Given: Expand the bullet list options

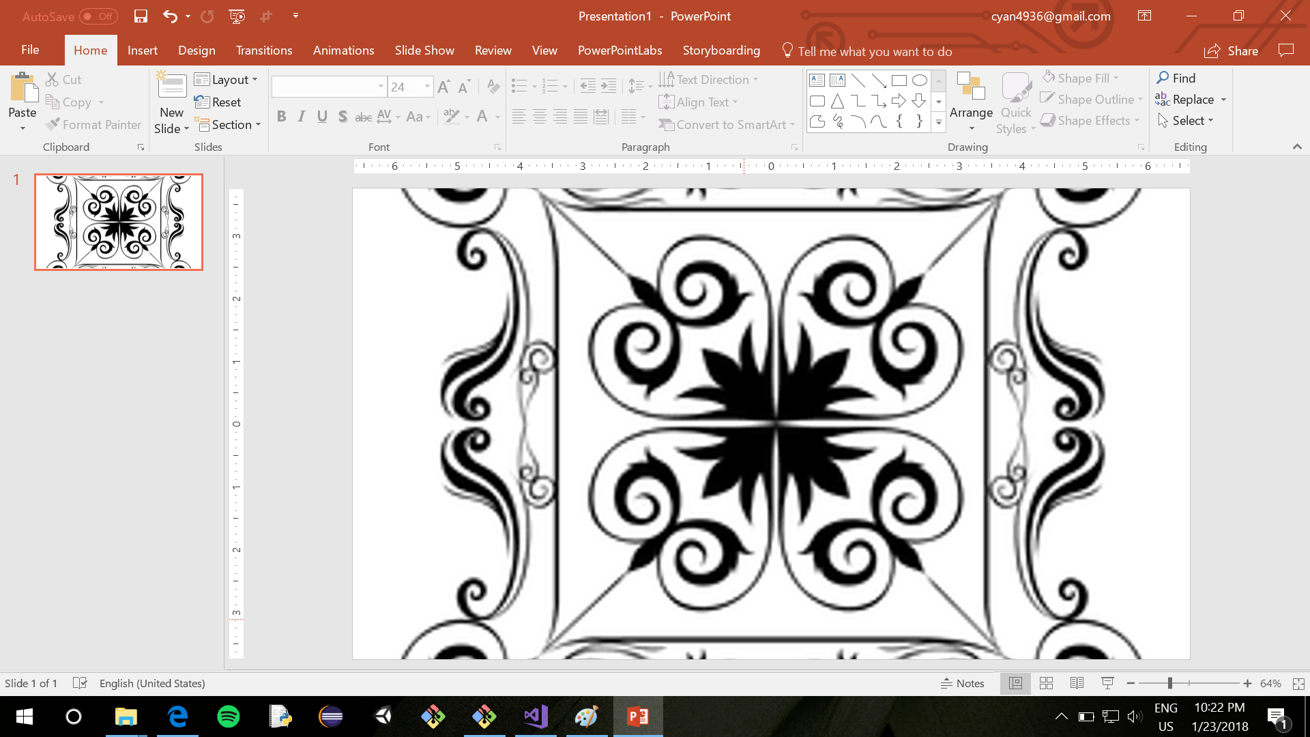Looking at the screenshot, I should click(534, 85).
